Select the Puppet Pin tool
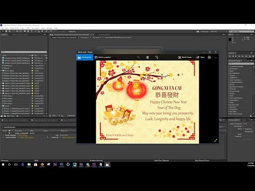 (x=51, y=31)
